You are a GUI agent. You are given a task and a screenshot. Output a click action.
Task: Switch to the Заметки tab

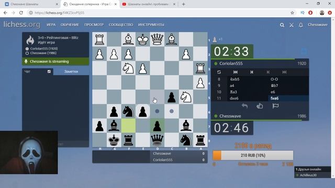[x=71, y=72]
